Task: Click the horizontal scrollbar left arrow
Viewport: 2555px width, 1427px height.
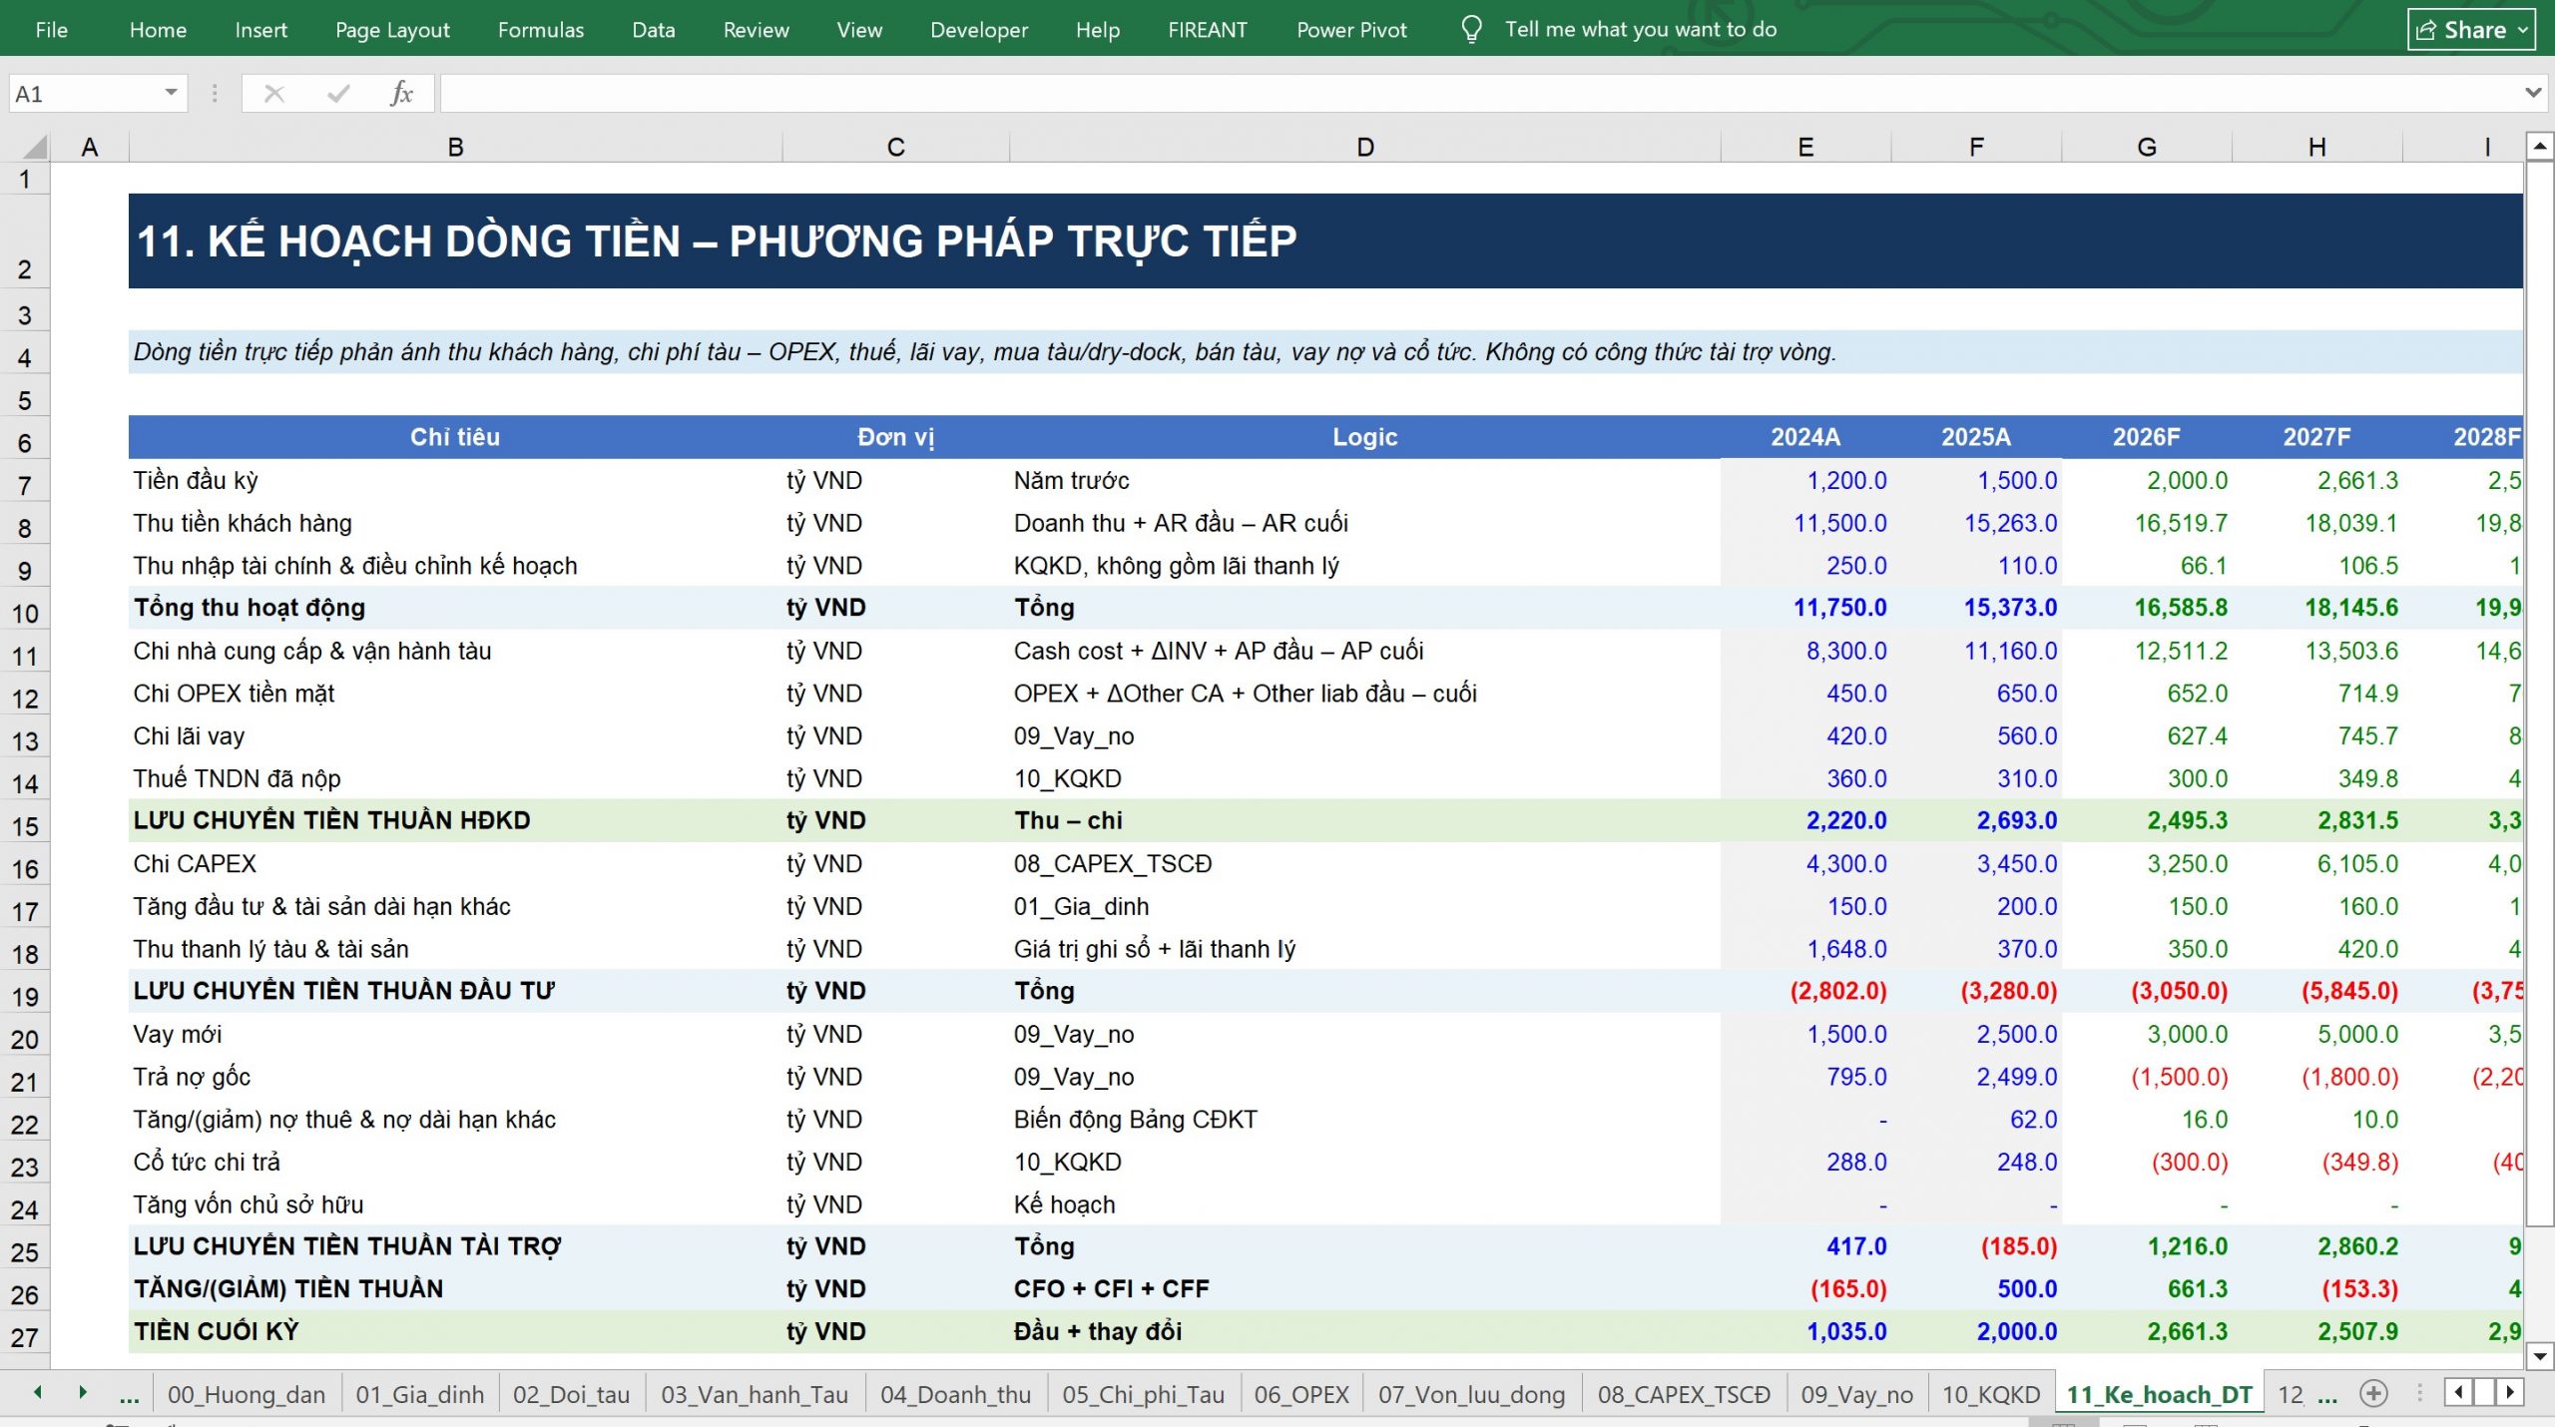Action: 2457,1392
